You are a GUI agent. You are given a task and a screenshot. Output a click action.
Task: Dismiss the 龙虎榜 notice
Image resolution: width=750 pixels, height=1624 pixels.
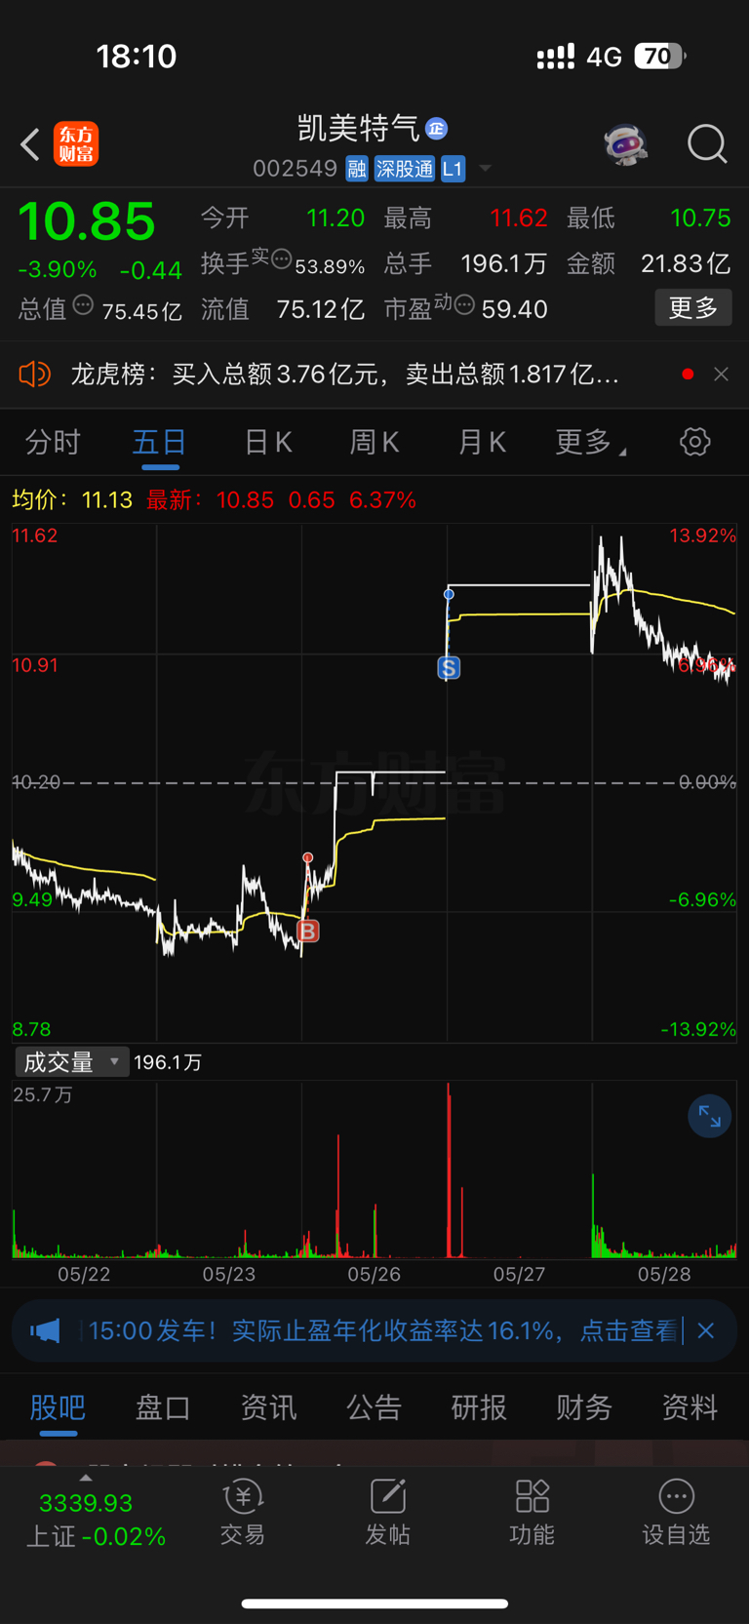(x=721, y=375)
